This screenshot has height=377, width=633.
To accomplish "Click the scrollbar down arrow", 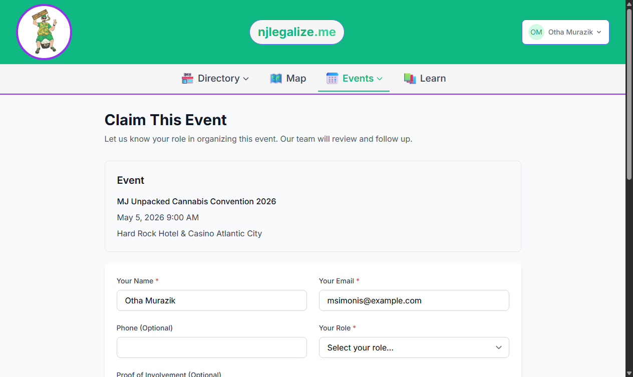I will coord(629,373).
